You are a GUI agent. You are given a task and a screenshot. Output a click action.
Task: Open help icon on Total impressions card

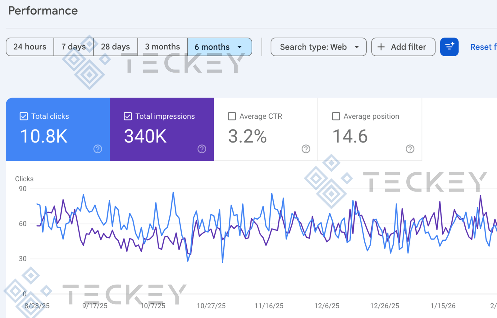coord(202,149)
